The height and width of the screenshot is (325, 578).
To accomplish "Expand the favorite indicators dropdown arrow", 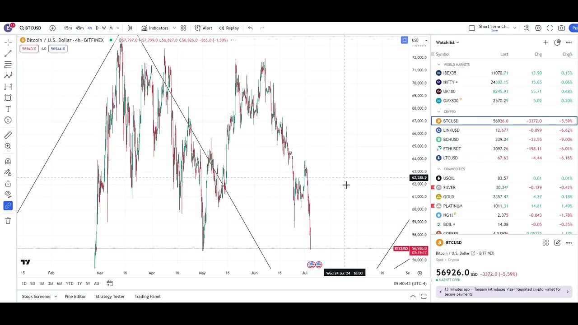I will pos(174,28).
